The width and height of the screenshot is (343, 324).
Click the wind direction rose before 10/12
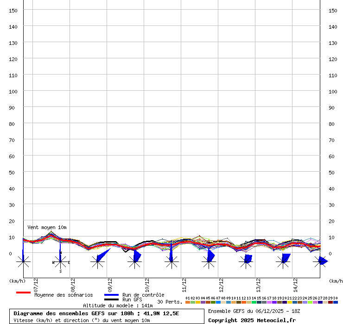134,262
